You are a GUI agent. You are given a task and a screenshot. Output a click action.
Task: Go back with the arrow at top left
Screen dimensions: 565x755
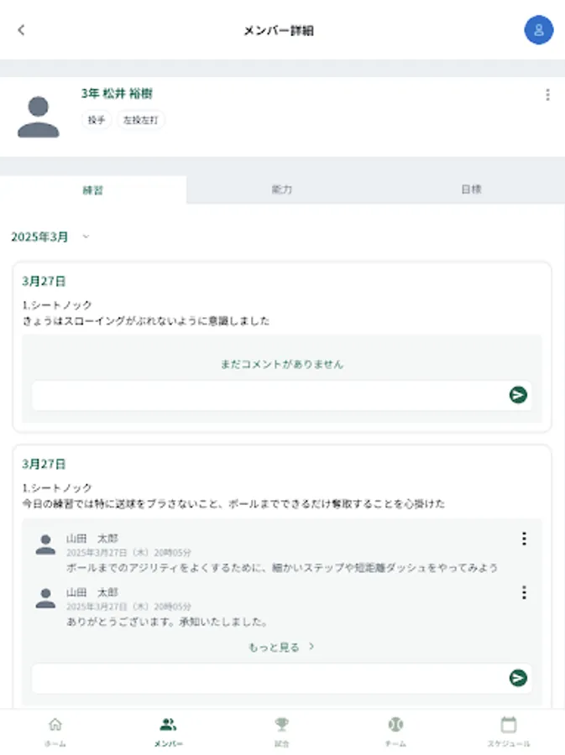coord(21,30)
